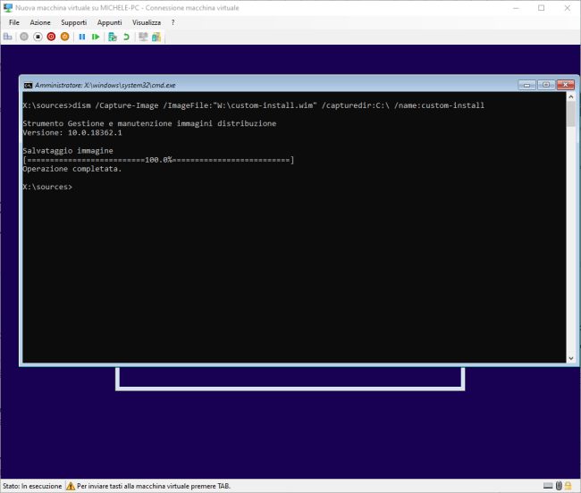This screenshot has height=493, width=581.
Task: Turn off the VM with the stop icon
Action: 38,37
